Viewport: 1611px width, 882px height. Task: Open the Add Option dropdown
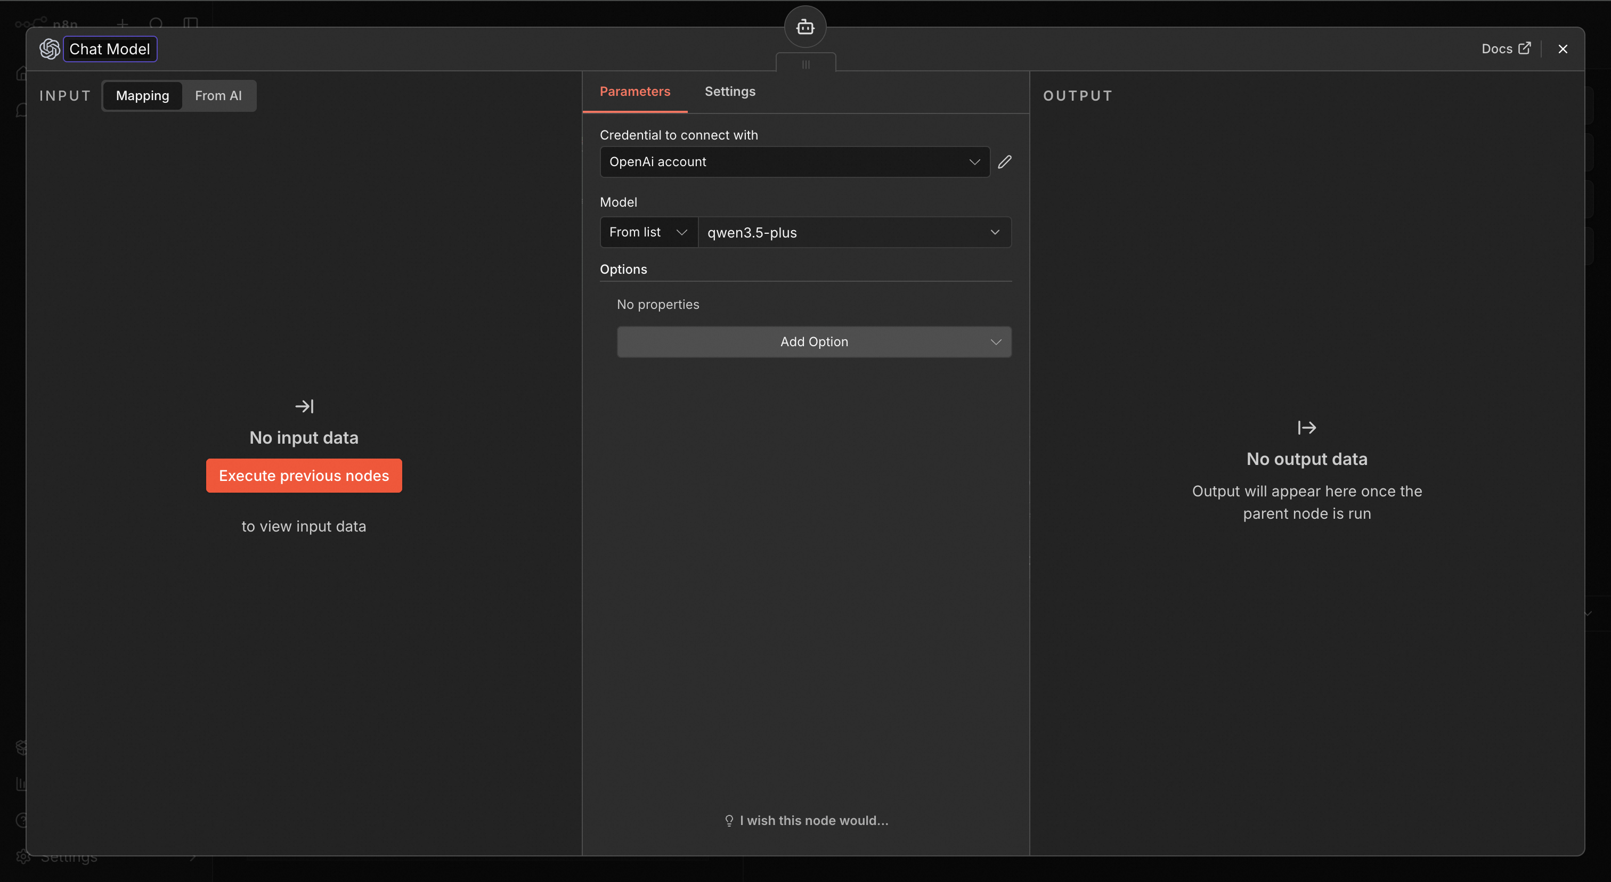click(813, 342)
